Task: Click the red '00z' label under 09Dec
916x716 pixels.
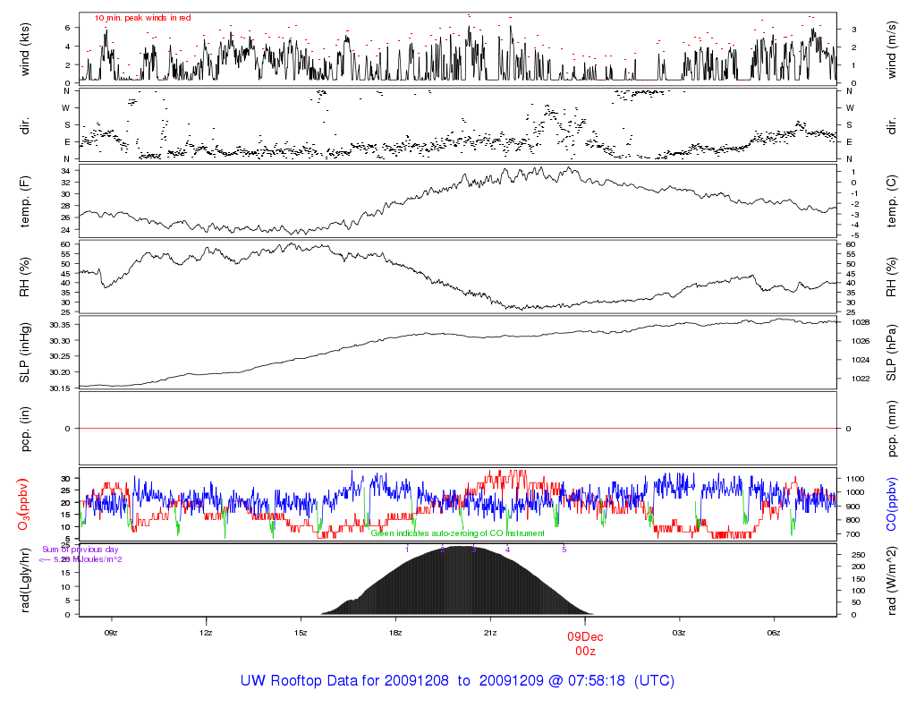Action: point(585,652)
